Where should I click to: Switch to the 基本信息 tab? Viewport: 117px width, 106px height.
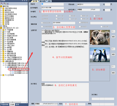click(x=42, y=1)
